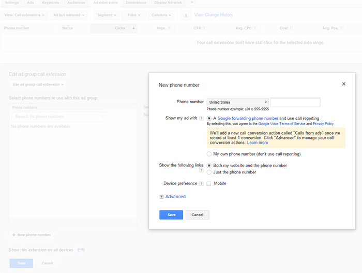This screenshot has height=273, width=362.
Task: Expand the Columns dropdown
Action: (161, 15)
